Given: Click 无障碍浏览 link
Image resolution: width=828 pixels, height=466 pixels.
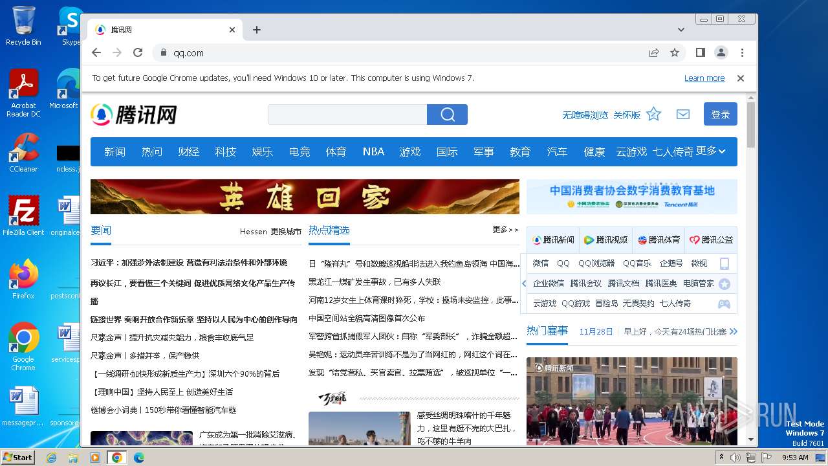Looking at the screenshot, I should coord(585,115).
